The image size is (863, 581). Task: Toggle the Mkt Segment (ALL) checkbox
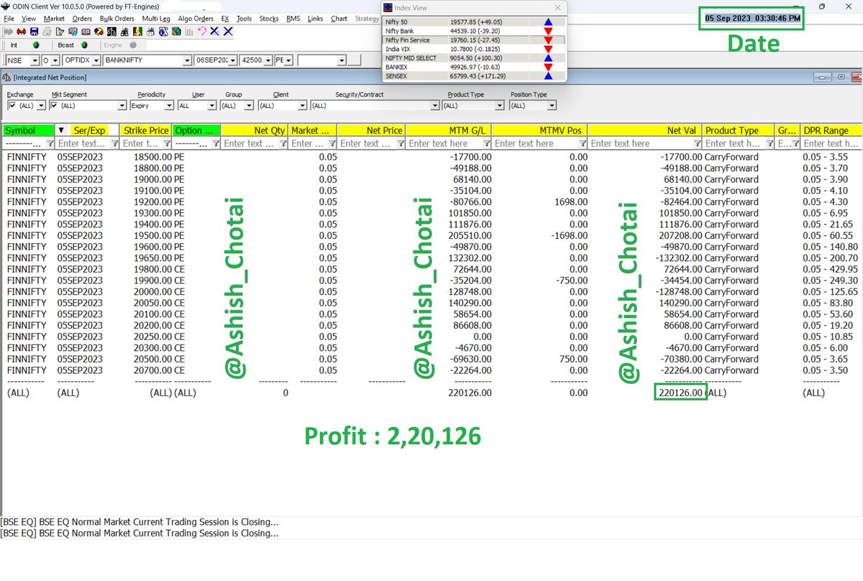pos(55,106)
